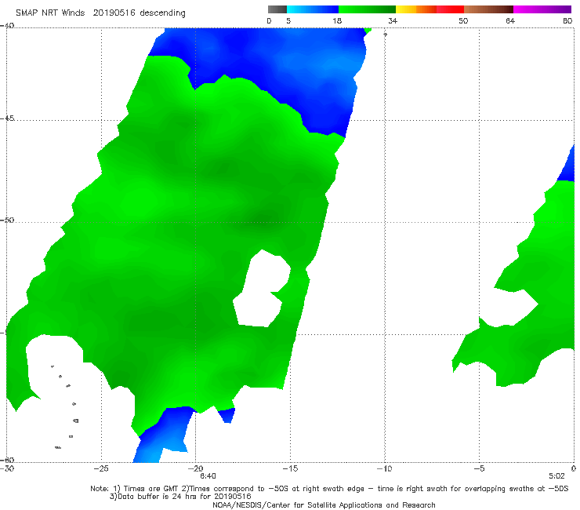Click the "Note: 1) Times are GMT" text

point(135,489)
